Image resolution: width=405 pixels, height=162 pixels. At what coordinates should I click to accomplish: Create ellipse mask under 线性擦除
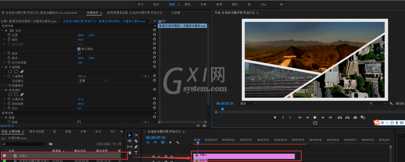pyautogui.click(x=10, y=94)
